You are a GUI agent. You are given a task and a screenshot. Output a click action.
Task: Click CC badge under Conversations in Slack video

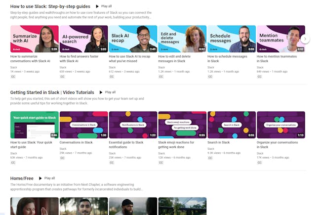click(62, 162)
